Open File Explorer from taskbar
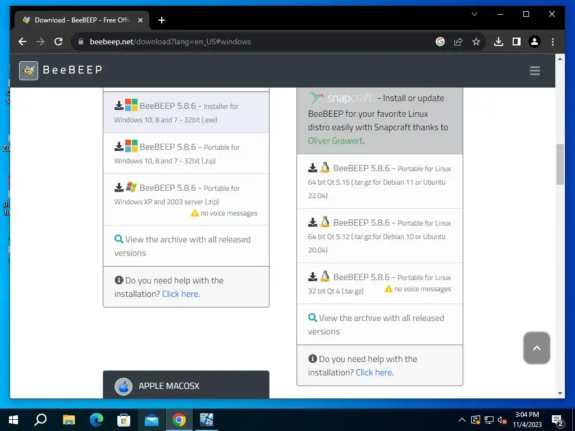This screenshot has width=575, height=431. point(69,420)
